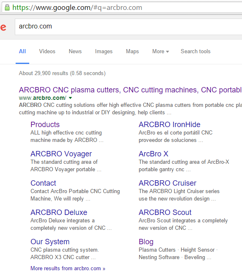Open the ARCBRO Cruiser sitelink
242x276 pixels.
point(168,183)
